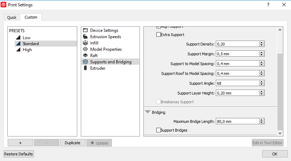Screen dimensions: 291x161
Task: Click the Restore Defaults button
Action: [19, 154]
